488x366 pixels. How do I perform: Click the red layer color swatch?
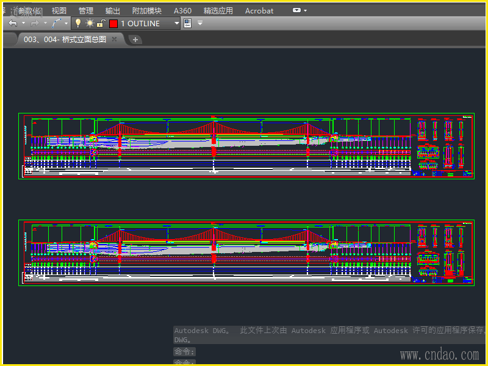(x=113, y=23)
